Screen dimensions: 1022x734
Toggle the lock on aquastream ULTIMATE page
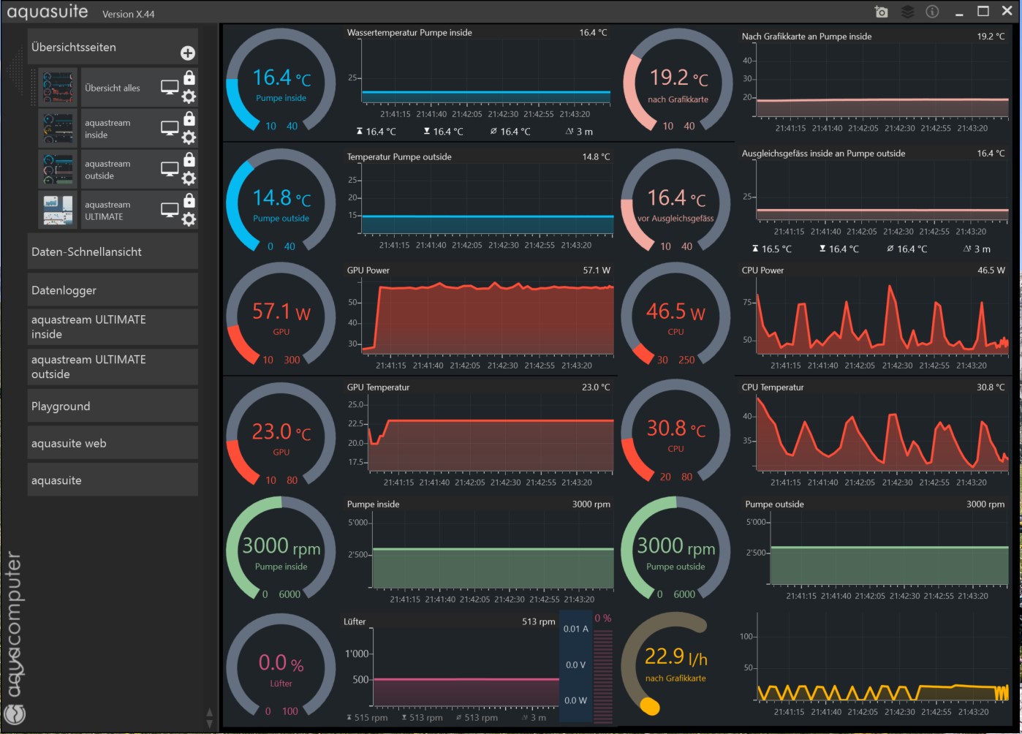pos(189,200)
